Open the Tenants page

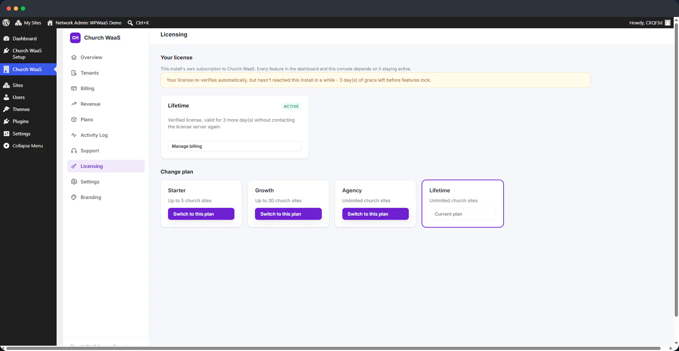point(106,73)
